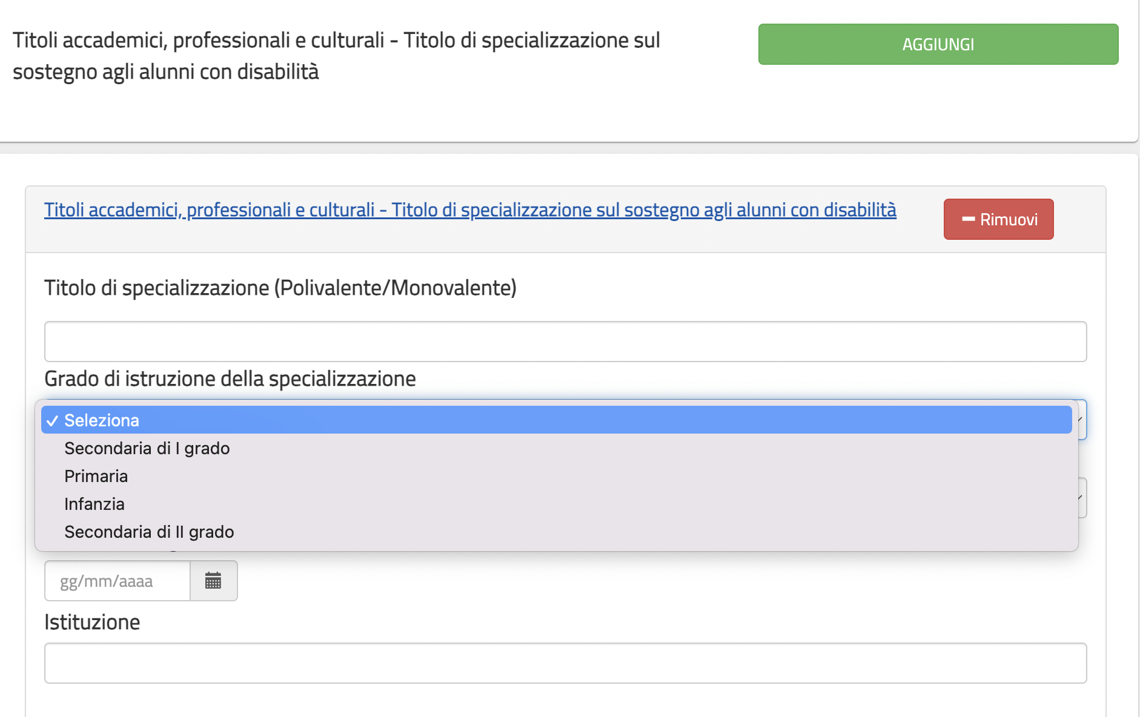Image resolution: width=1140 pixels, height=717 pixels.
Task: Choose 'Secondaria di I grado' option
Action: click(147, 448)
